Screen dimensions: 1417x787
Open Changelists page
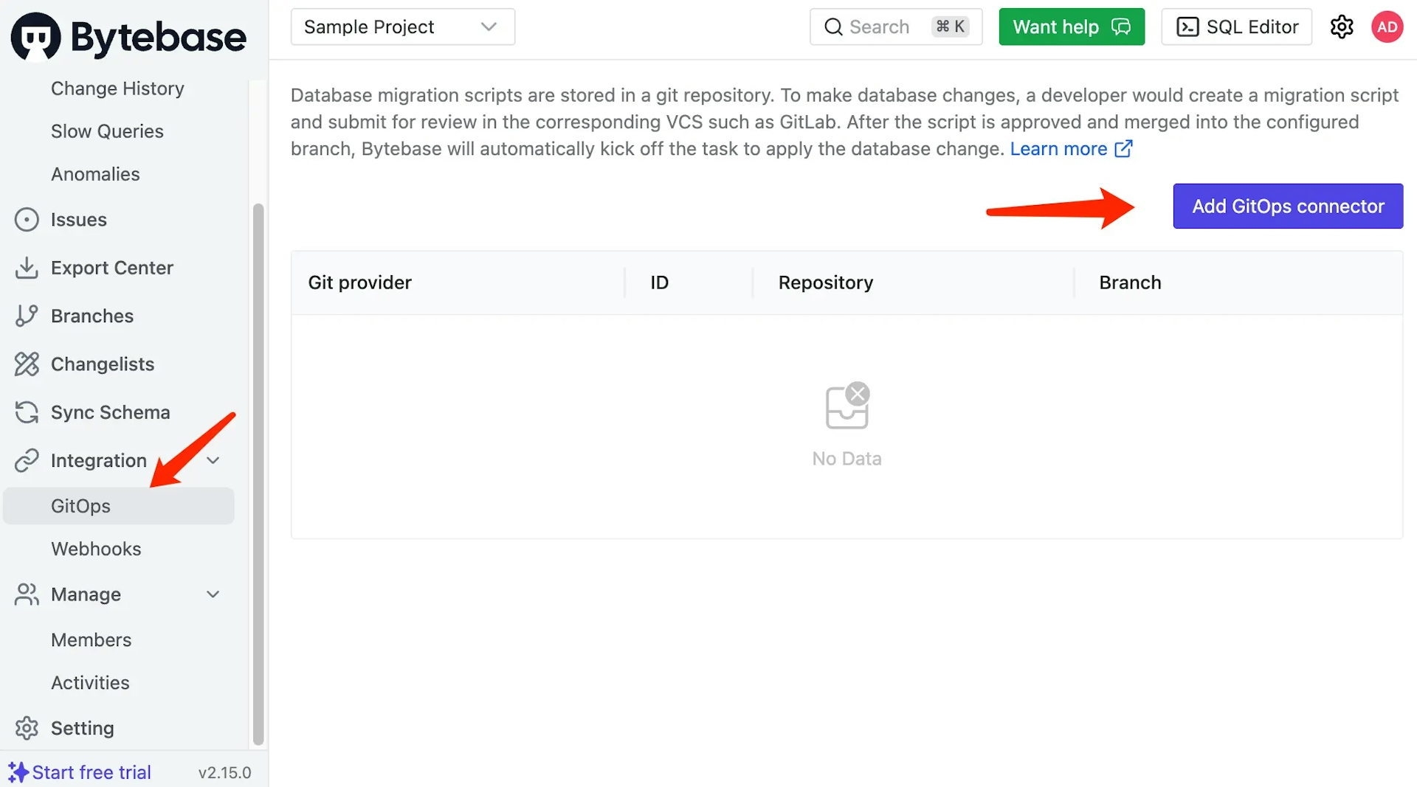[103, 364]
